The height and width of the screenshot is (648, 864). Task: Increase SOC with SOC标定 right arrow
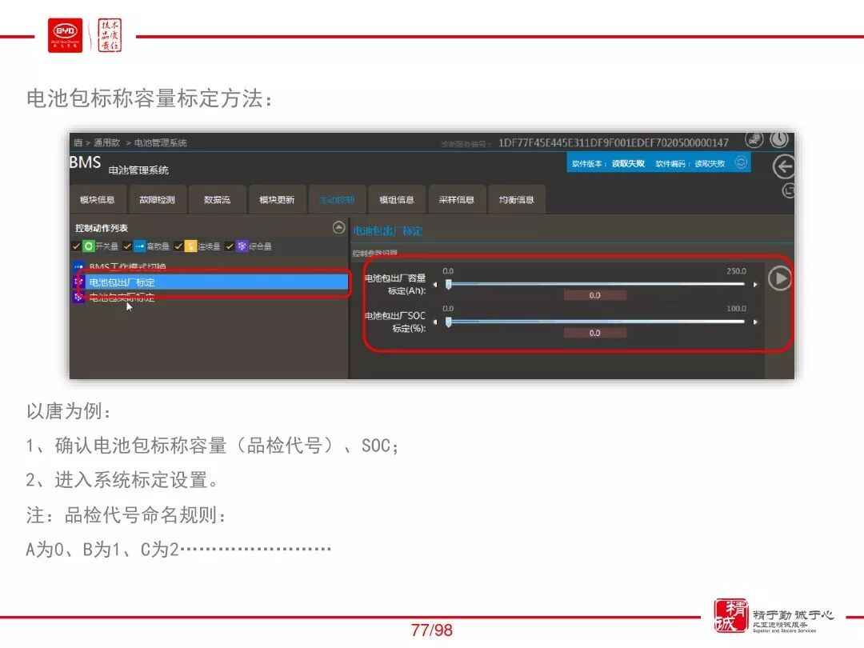coord(755,322)
